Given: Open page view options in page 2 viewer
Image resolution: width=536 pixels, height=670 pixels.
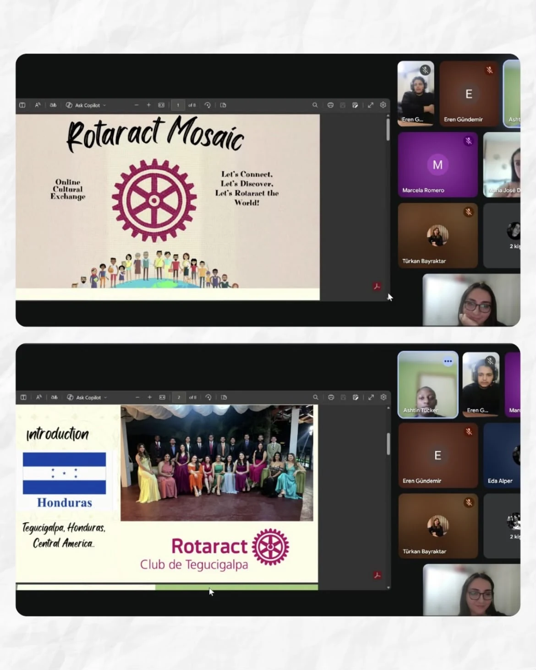Looking at the screenshot, I should [x=224, y=397].
